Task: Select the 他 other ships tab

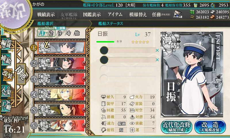Action: 77,33
